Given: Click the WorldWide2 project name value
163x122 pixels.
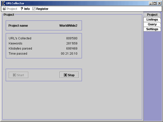Looking at the screenshot, I should point(68,26).
